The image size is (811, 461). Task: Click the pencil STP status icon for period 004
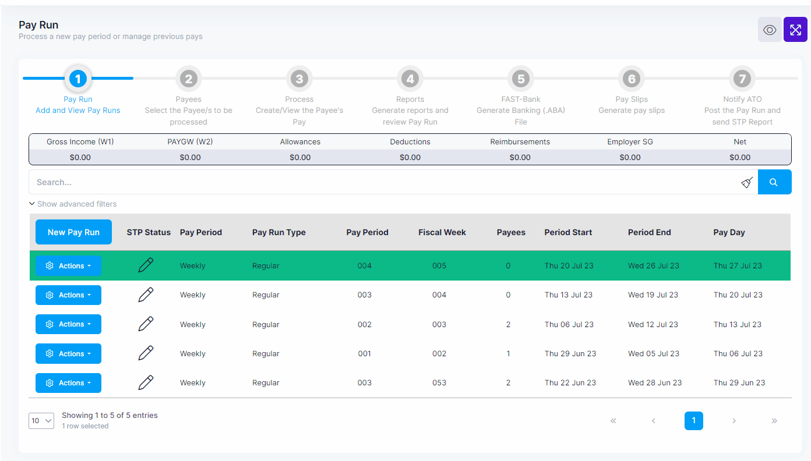click(146, 265)
